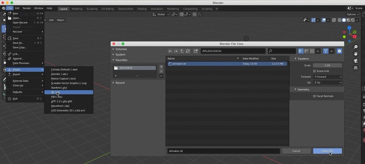Open the Up axis dropdown
365x164 pixels.
pos(327,83)
